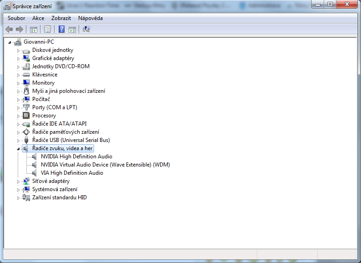Viewport: 361px width, 263px height.
Task: Select the Řadiče USB (Universal Serial Bus) label
Action: pyautogui.click(x=71, y=140)
